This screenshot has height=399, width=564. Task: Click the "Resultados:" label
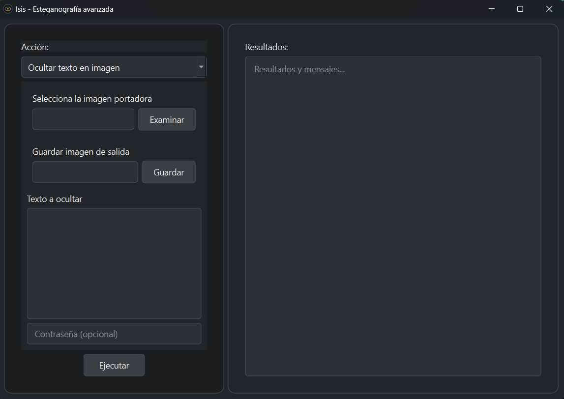tap(267, 47)
